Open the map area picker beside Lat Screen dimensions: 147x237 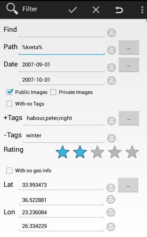point(128,185)
